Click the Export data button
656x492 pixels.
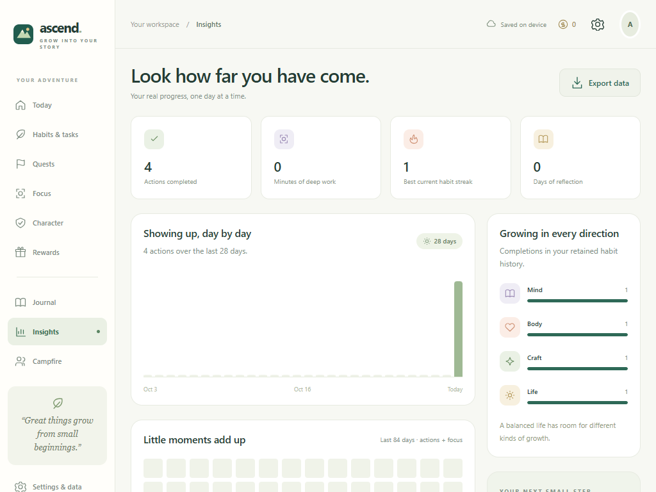(x=600, y=83)
